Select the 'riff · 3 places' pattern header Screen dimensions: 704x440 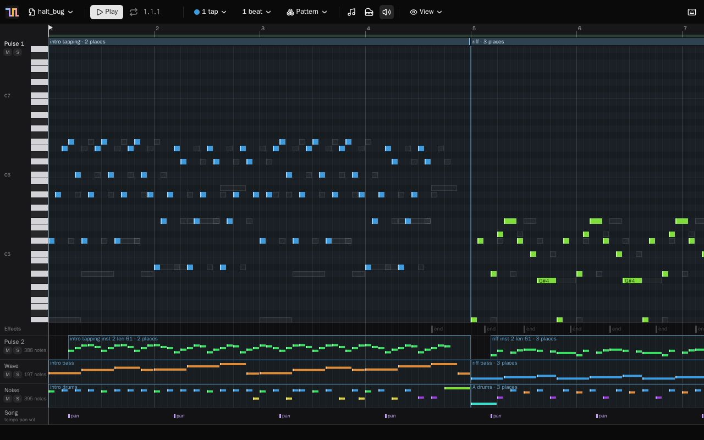pos(587,42)
